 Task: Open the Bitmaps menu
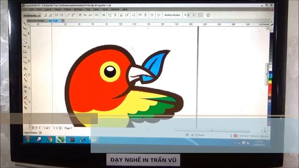click(78, 9)
